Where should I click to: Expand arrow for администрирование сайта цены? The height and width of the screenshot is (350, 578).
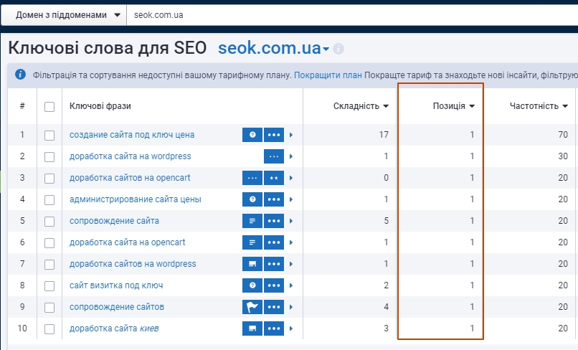coord(291,199)
